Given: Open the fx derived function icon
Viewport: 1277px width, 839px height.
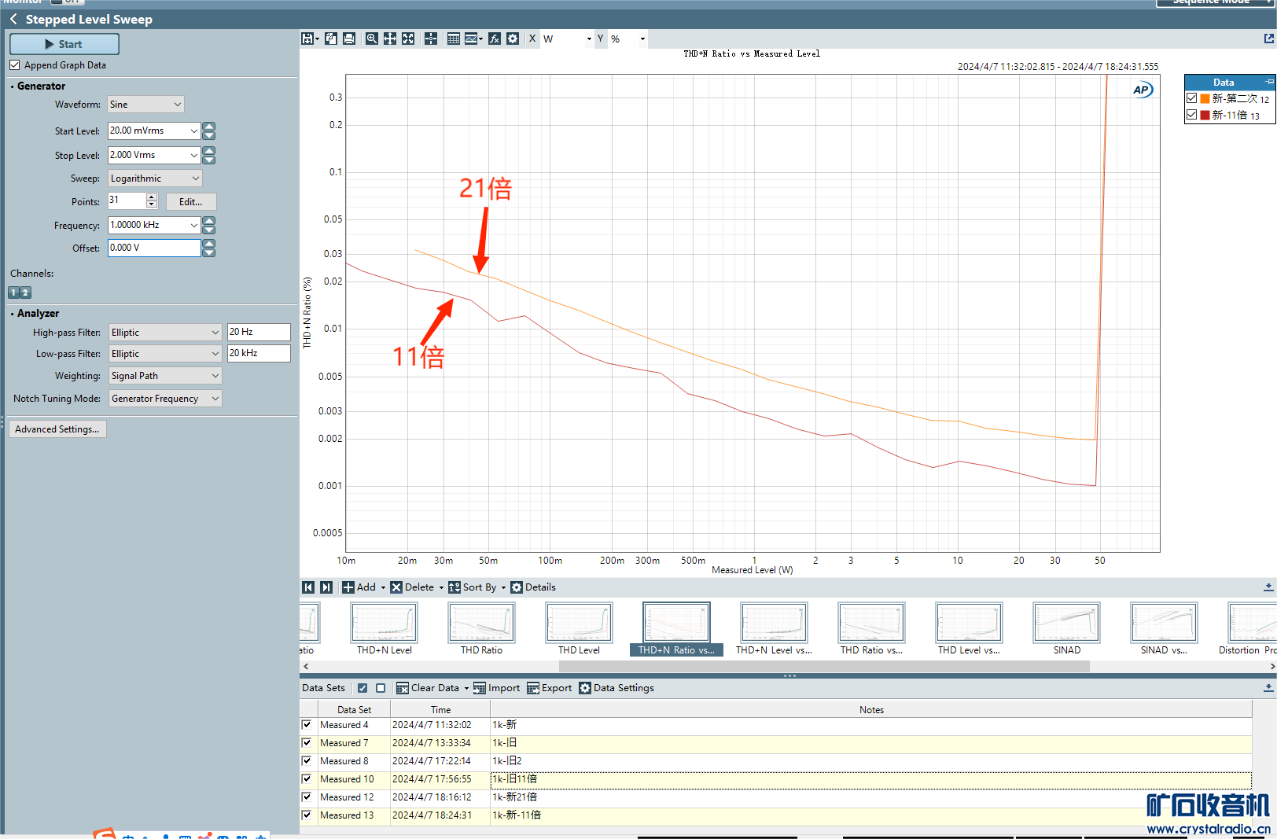Looking at the screenshot, I should (x=495, y=39).
